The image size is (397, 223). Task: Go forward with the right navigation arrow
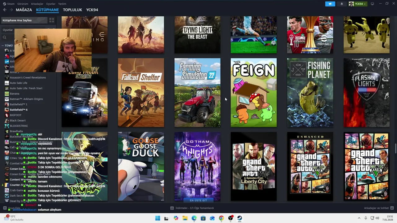coord(11,10)
